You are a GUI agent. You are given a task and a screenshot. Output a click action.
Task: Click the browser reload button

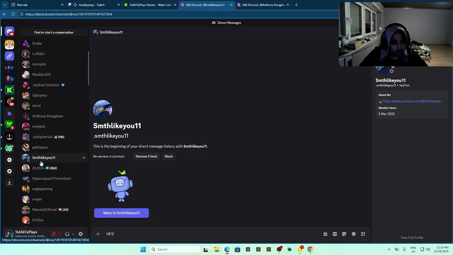tap(13, 14)
